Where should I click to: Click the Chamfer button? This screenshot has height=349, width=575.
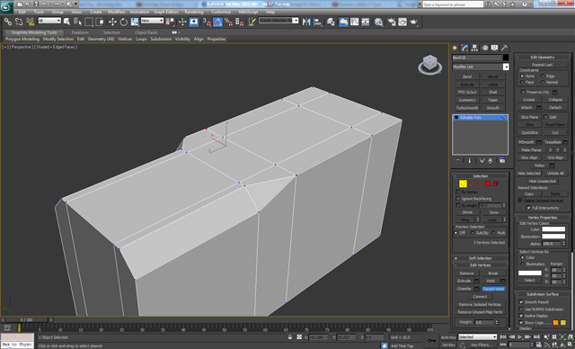pyautogui.click(x=464, y=289)
